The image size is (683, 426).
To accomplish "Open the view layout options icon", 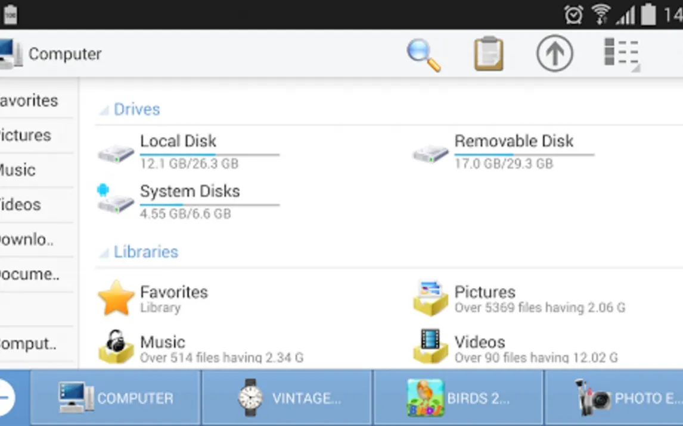I will [x=622, y=55].
